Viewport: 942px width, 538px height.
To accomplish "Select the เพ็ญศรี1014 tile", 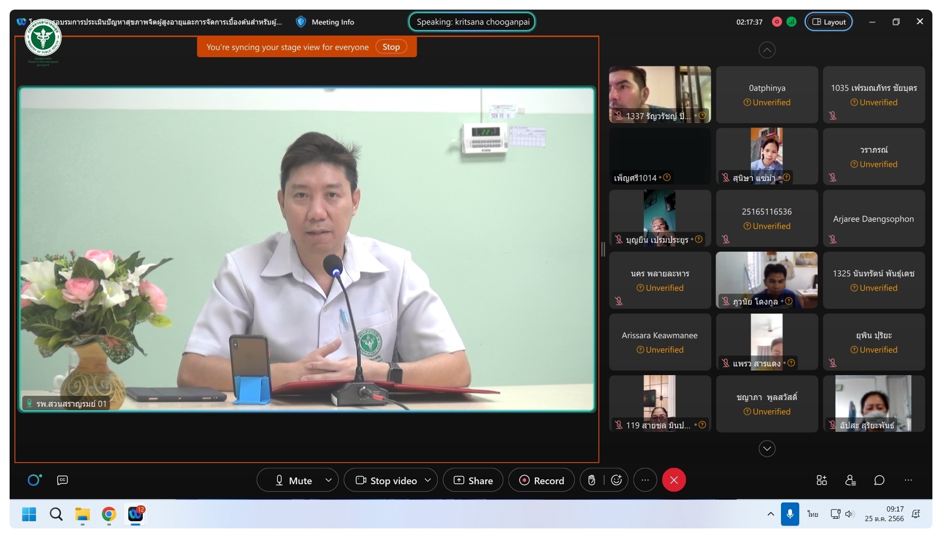I will 660,156.
